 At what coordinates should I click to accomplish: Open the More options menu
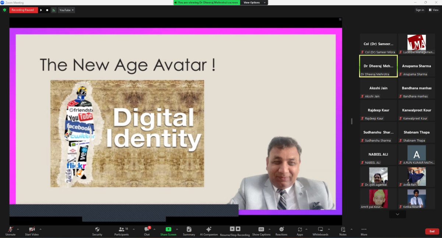pos(364,231)
